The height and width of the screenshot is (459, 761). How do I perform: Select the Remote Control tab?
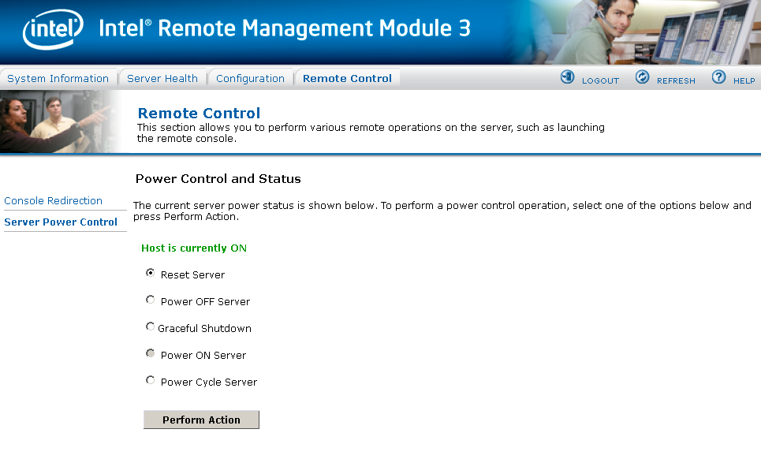(347, 79)
